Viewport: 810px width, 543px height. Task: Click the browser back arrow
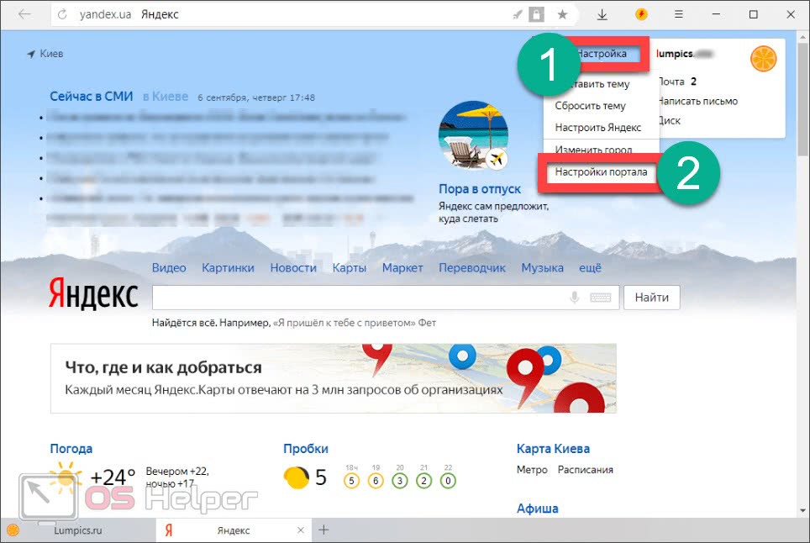click(24, 14)
